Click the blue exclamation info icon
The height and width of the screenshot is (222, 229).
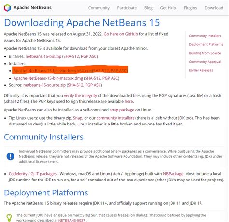(11, 156)
